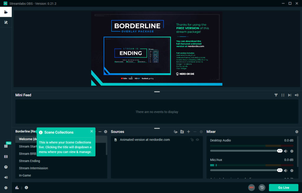Open the Layout Editor columns icon

click(x=6, y=156)
